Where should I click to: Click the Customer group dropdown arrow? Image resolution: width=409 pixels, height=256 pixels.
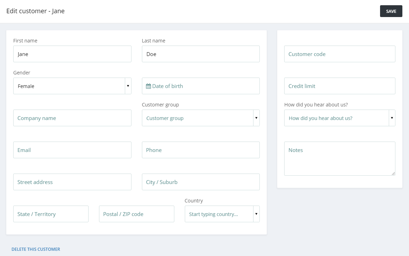point(256,118)
